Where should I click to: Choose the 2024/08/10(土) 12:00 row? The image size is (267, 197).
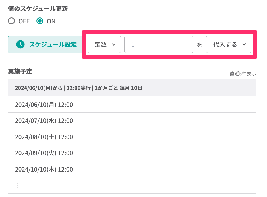pos(44,137)
